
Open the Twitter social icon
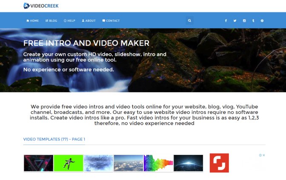(x=235, y=20)
